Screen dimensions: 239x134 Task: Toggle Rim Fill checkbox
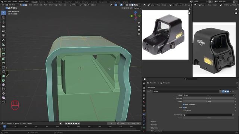point(184,108)
